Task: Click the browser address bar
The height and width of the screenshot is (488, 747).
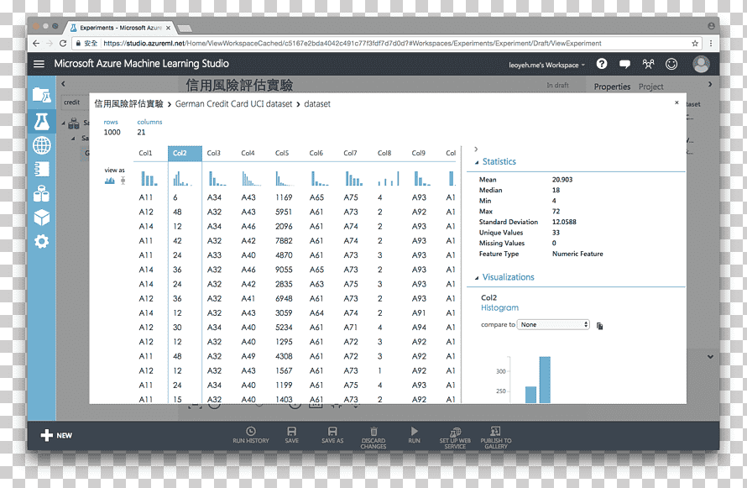Action: [387, 44]
